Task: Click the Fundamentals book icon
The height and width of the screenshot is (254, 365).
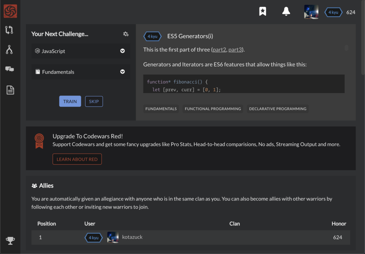Action: pos(38,71)
